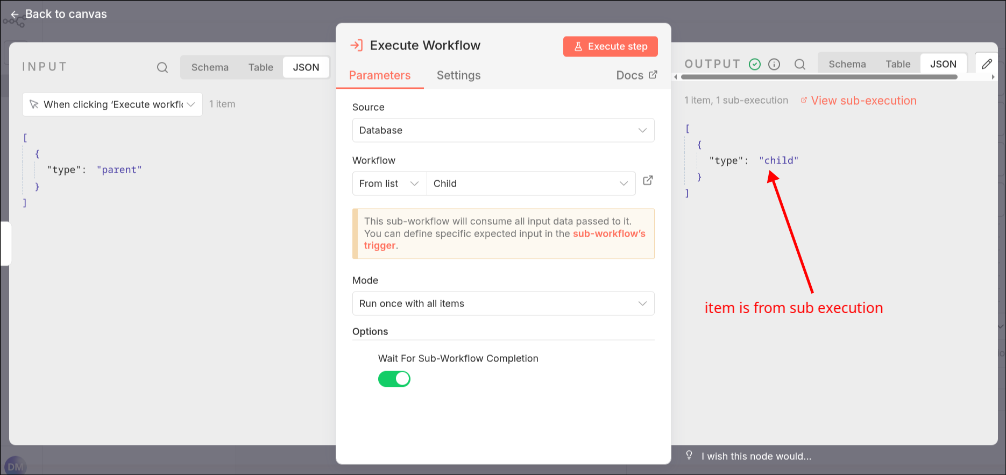The height and width of the screenshot is (475, 1006).
Task: Switch to the Settings tab
Action: click(458, 75)
